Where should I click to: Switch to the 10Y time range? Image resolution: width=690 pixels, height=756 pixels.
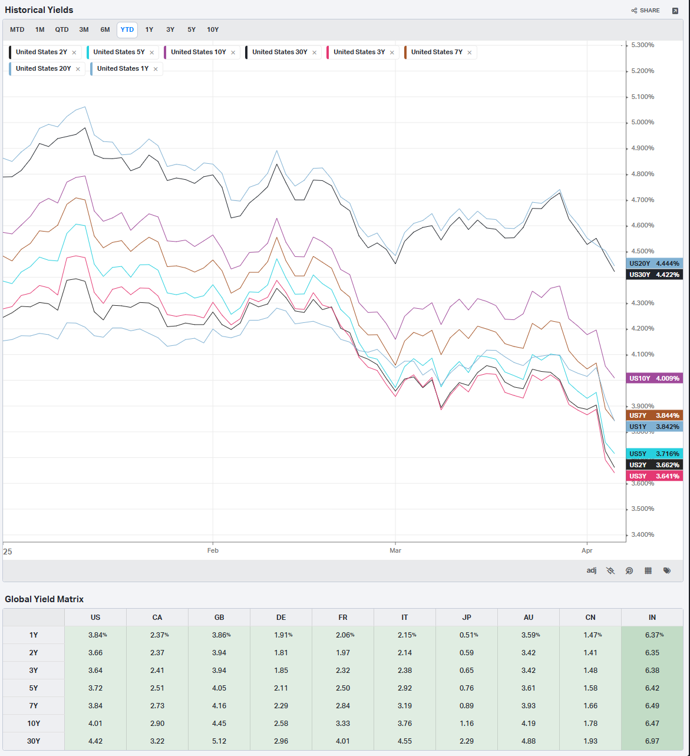(213, 29)
